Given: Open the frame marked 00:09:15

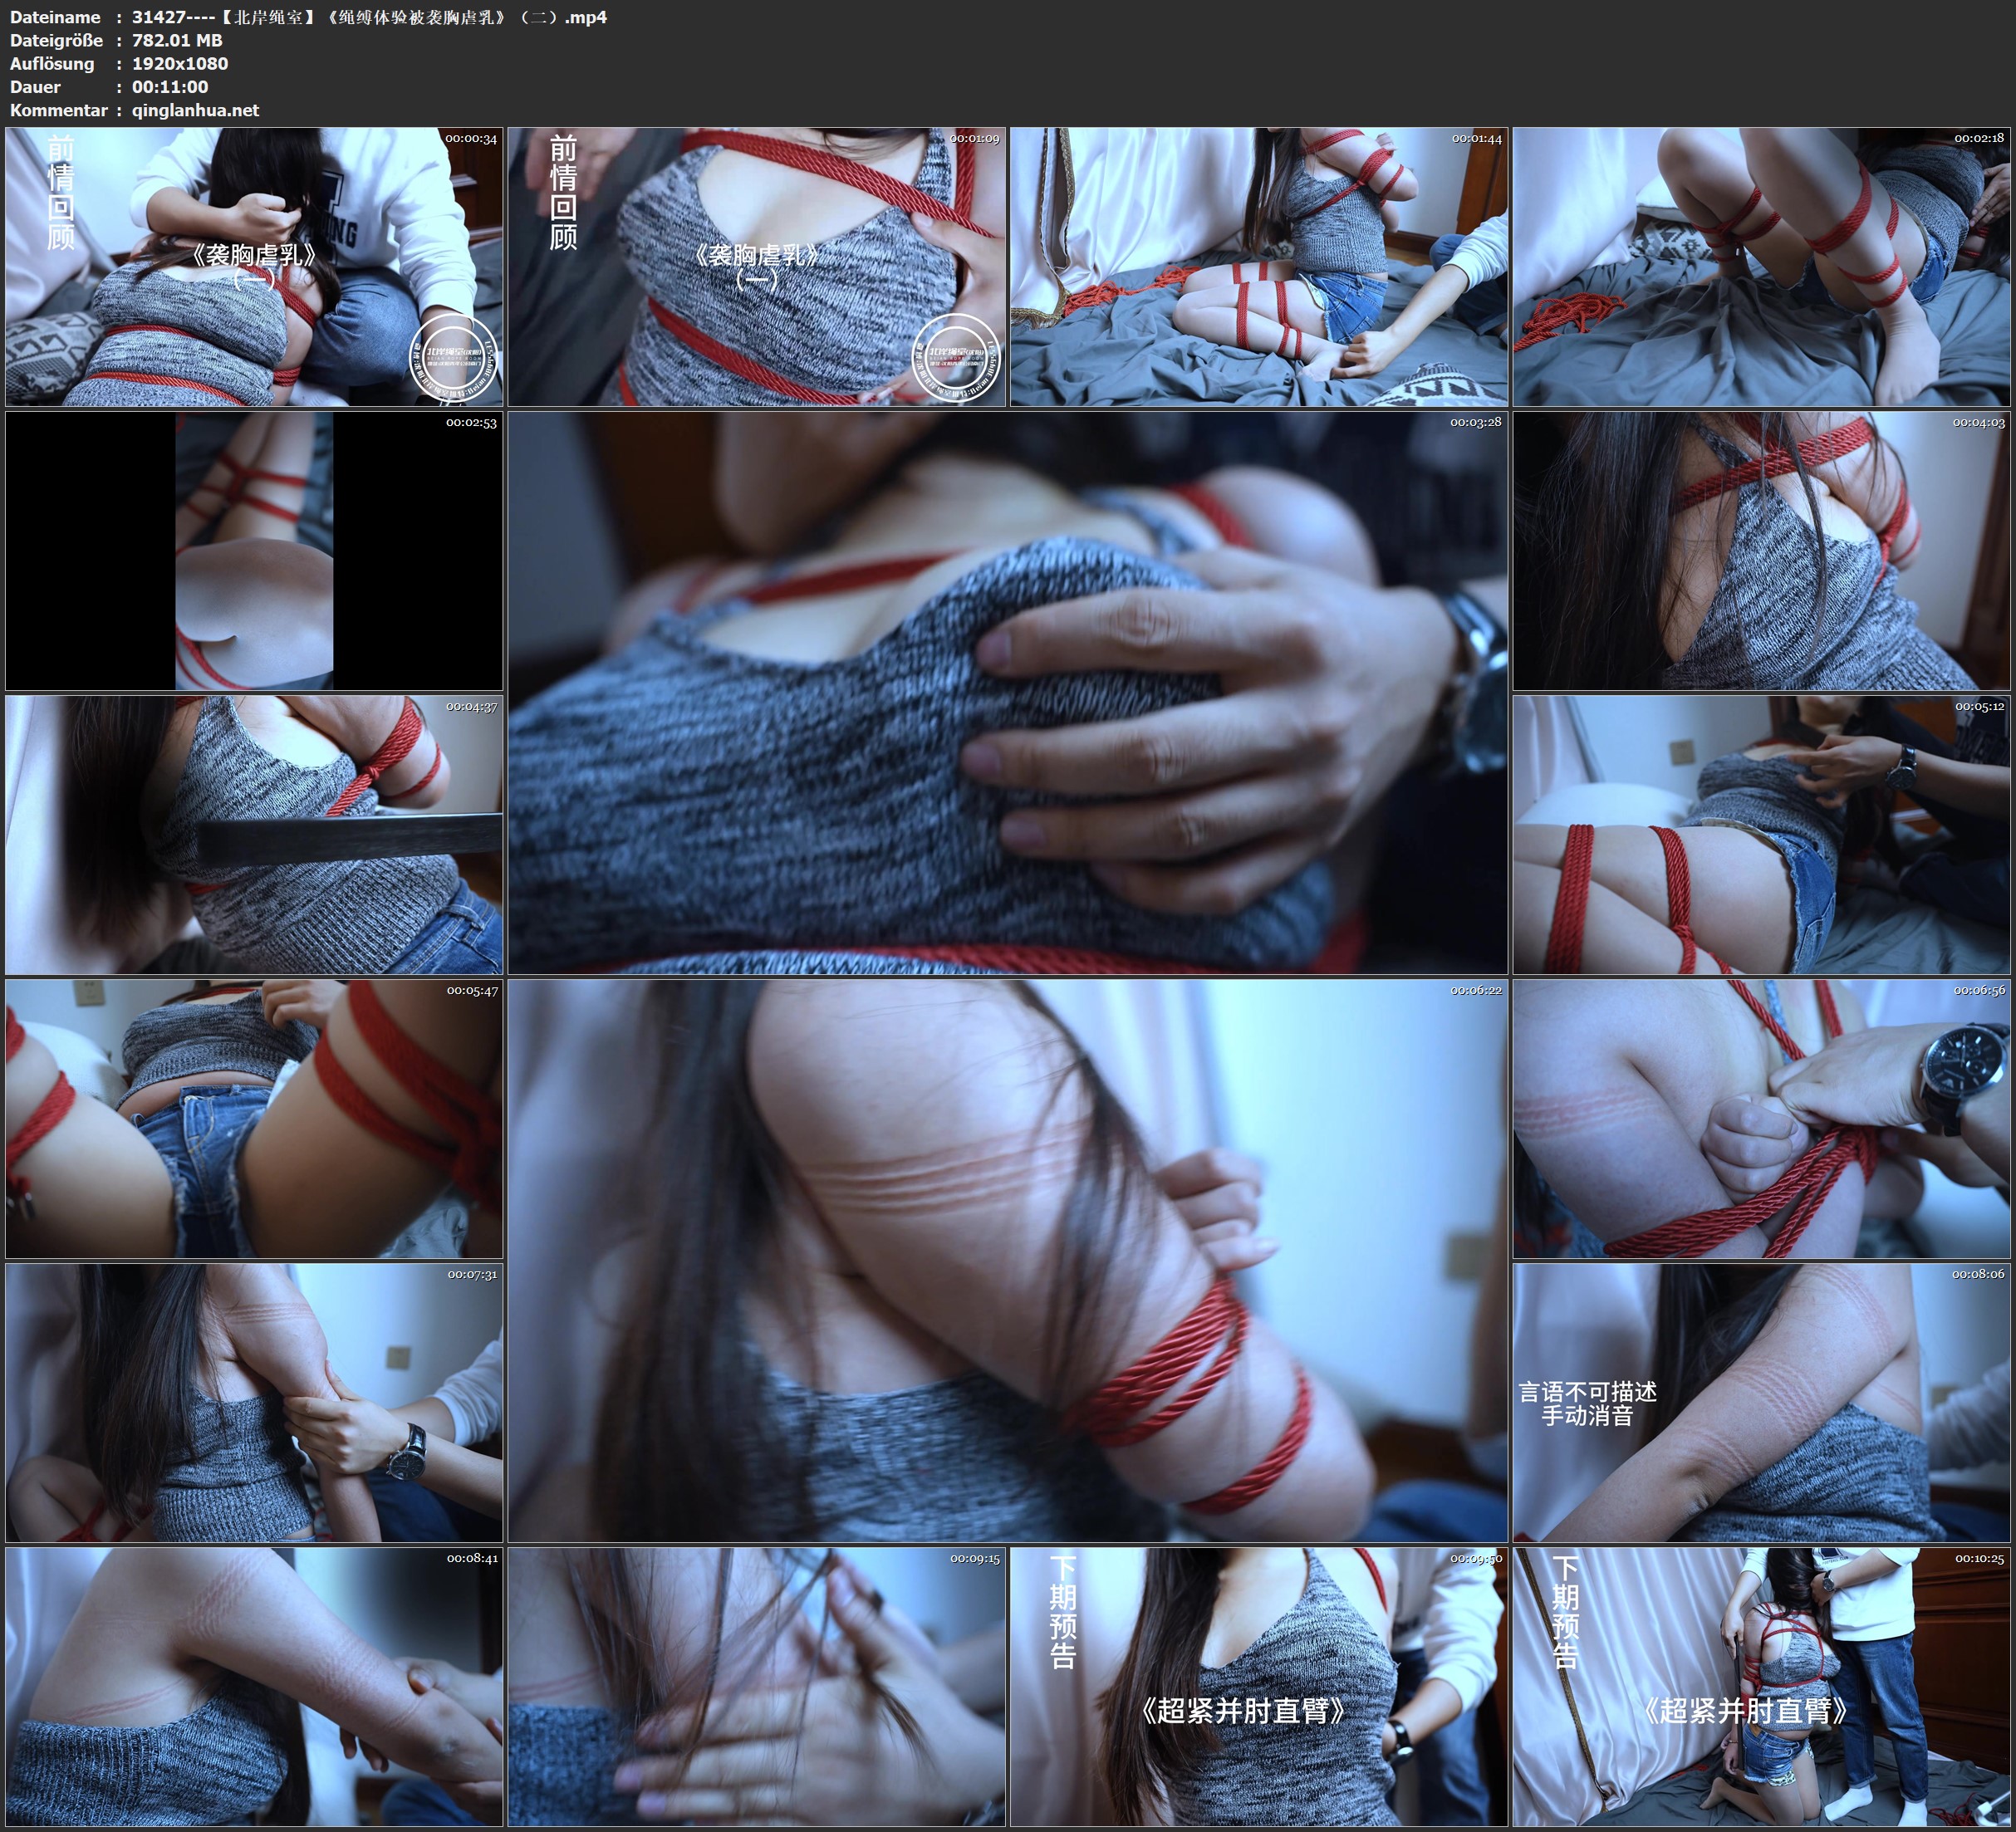Looking at the screenshot, I should [756, 1686].
